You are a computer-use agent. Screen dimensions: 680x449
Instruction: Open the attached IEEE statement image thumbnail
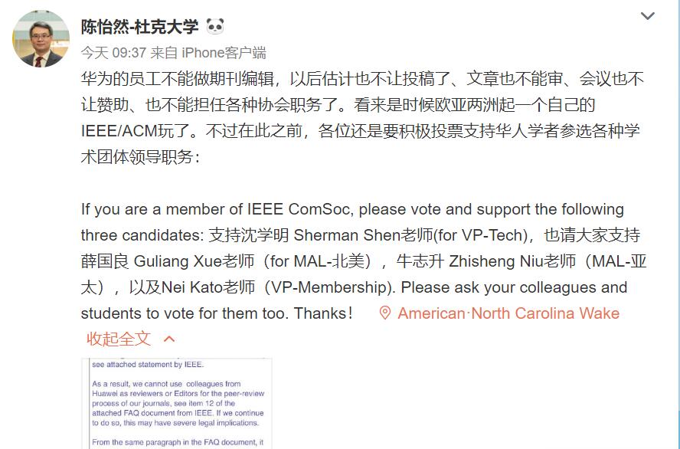pyautogui.click(x=177, y=404)
